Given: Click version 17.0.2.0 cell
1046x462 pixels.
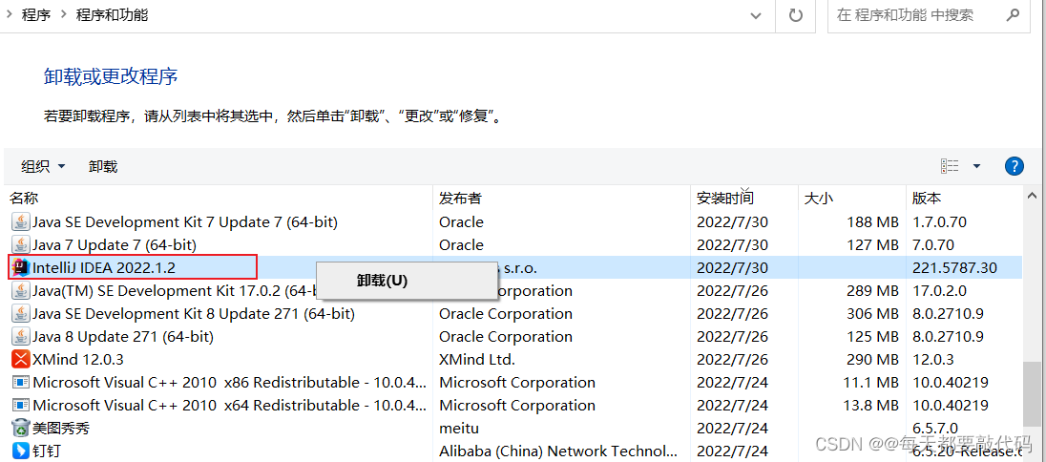Looking at the screenshot, I should (939, 290).
